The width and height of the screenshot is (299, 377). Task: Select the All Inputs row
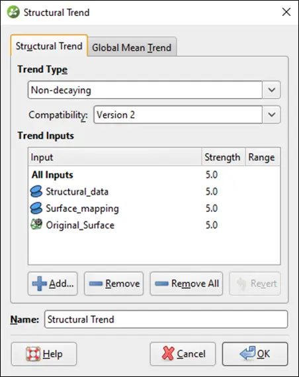tap(154, 175)
